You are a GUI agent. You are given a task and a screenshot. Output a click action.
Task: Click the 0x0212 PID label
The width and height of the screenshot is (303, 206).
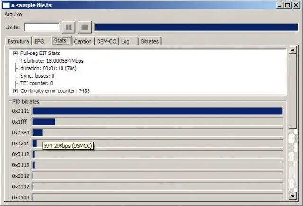tap(21, 187)
